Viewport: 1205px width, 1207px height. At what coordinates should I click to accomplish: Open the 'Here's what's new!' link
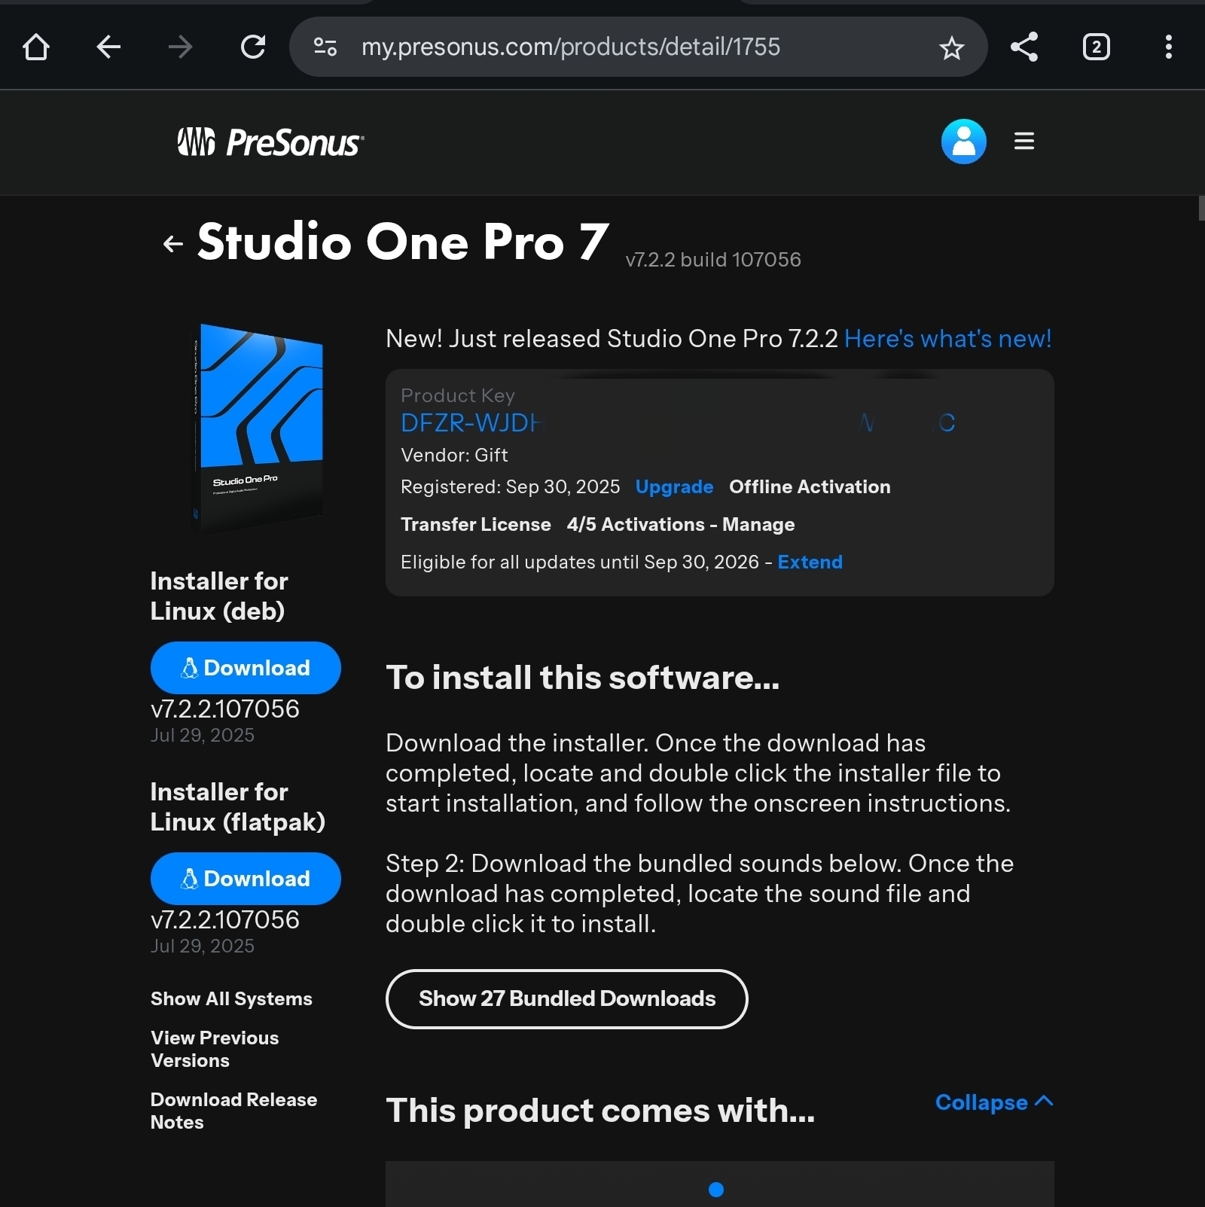pos(947,339)
